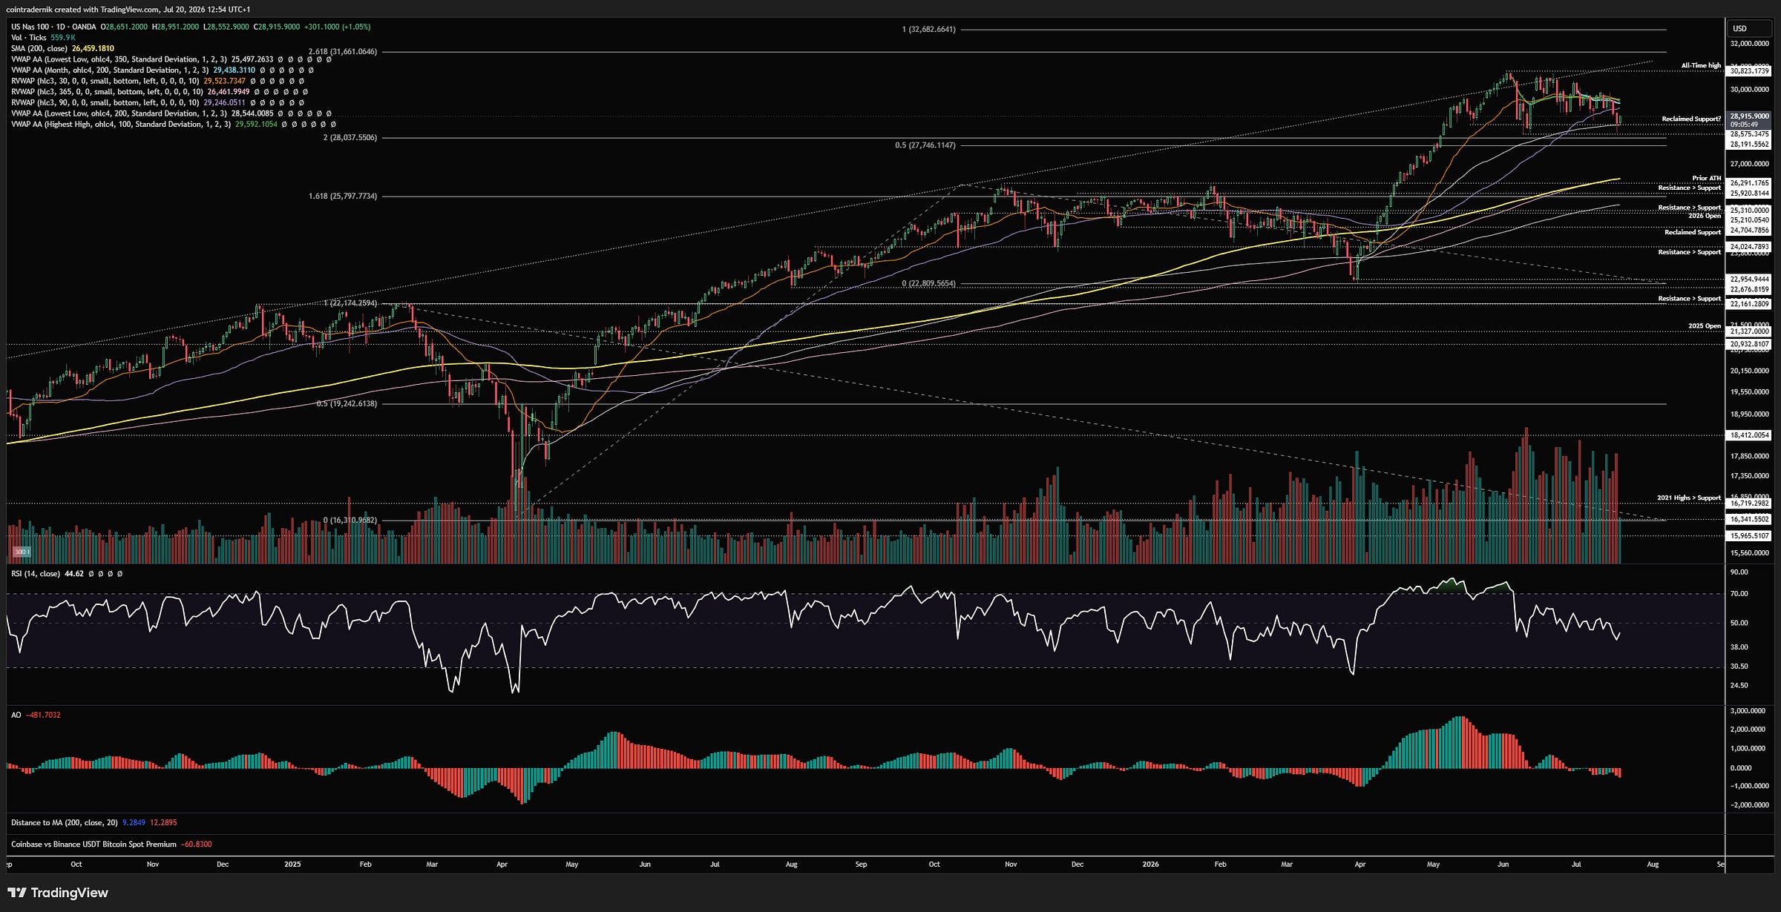Click the AO axis value 3,000.0000
The height and width of the screenshot is (912, 1781).
(1747, 711)
